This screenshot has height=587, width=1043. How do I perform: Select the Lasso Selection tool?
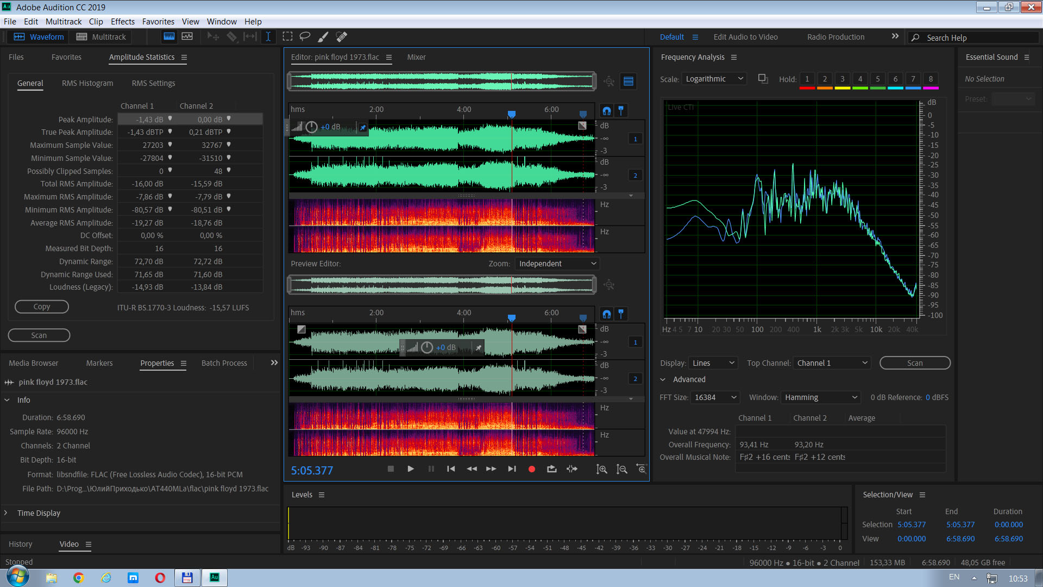click(x=305, y=37)
